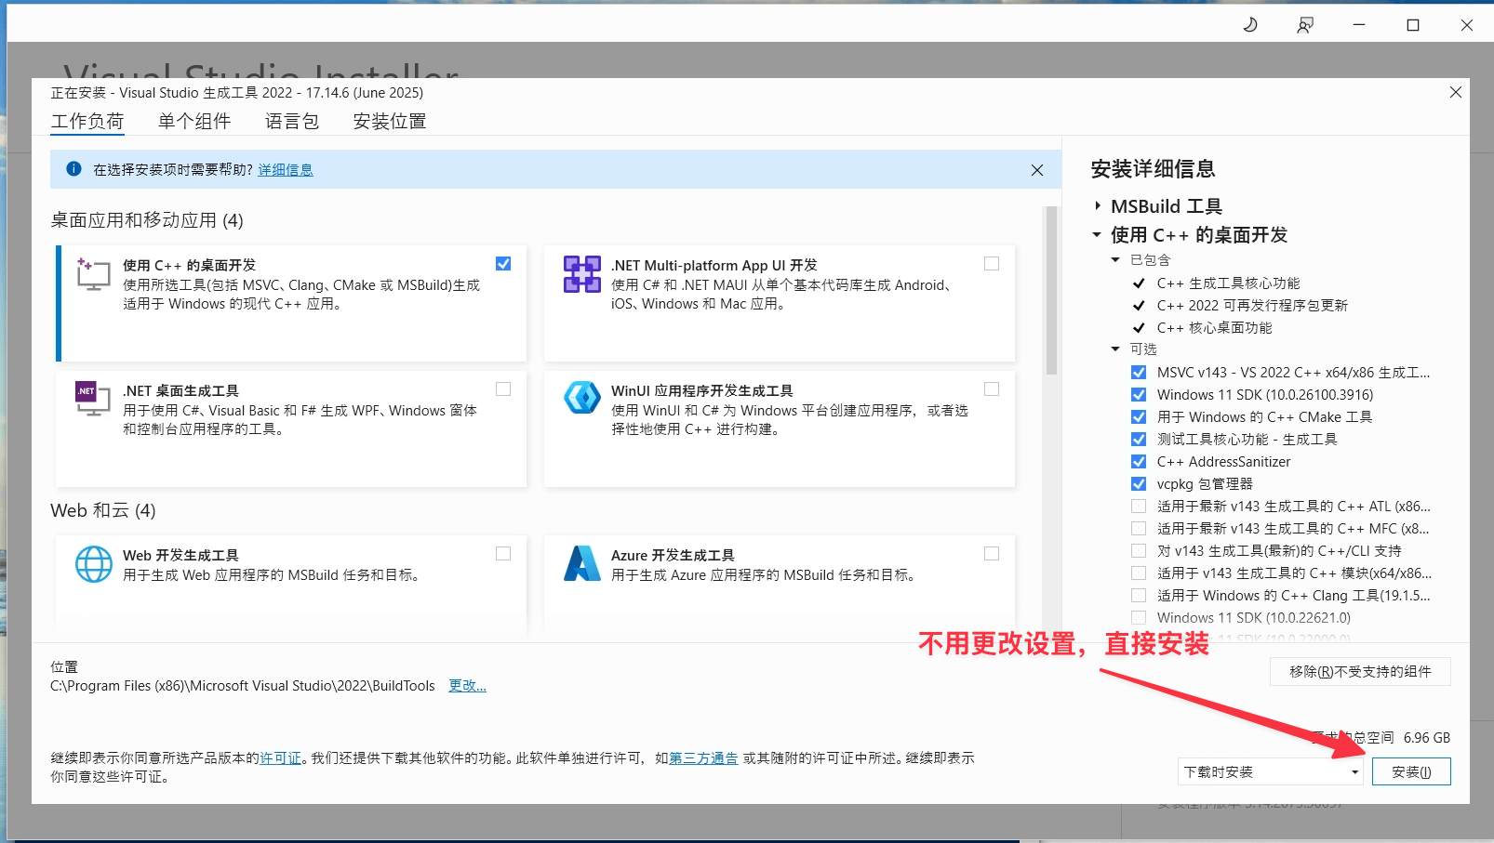1494x843 pixels.
Task: Click the C++ 2022 可再发行程序包更新 item
Action: coord(1252,305)
